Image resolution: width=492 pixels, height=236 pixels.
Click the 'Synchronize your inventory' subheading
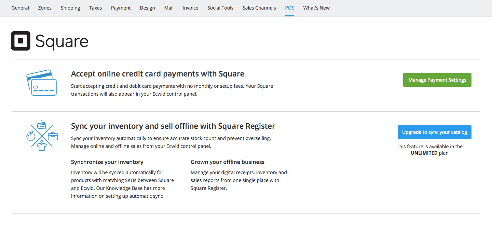pos(107,162)
